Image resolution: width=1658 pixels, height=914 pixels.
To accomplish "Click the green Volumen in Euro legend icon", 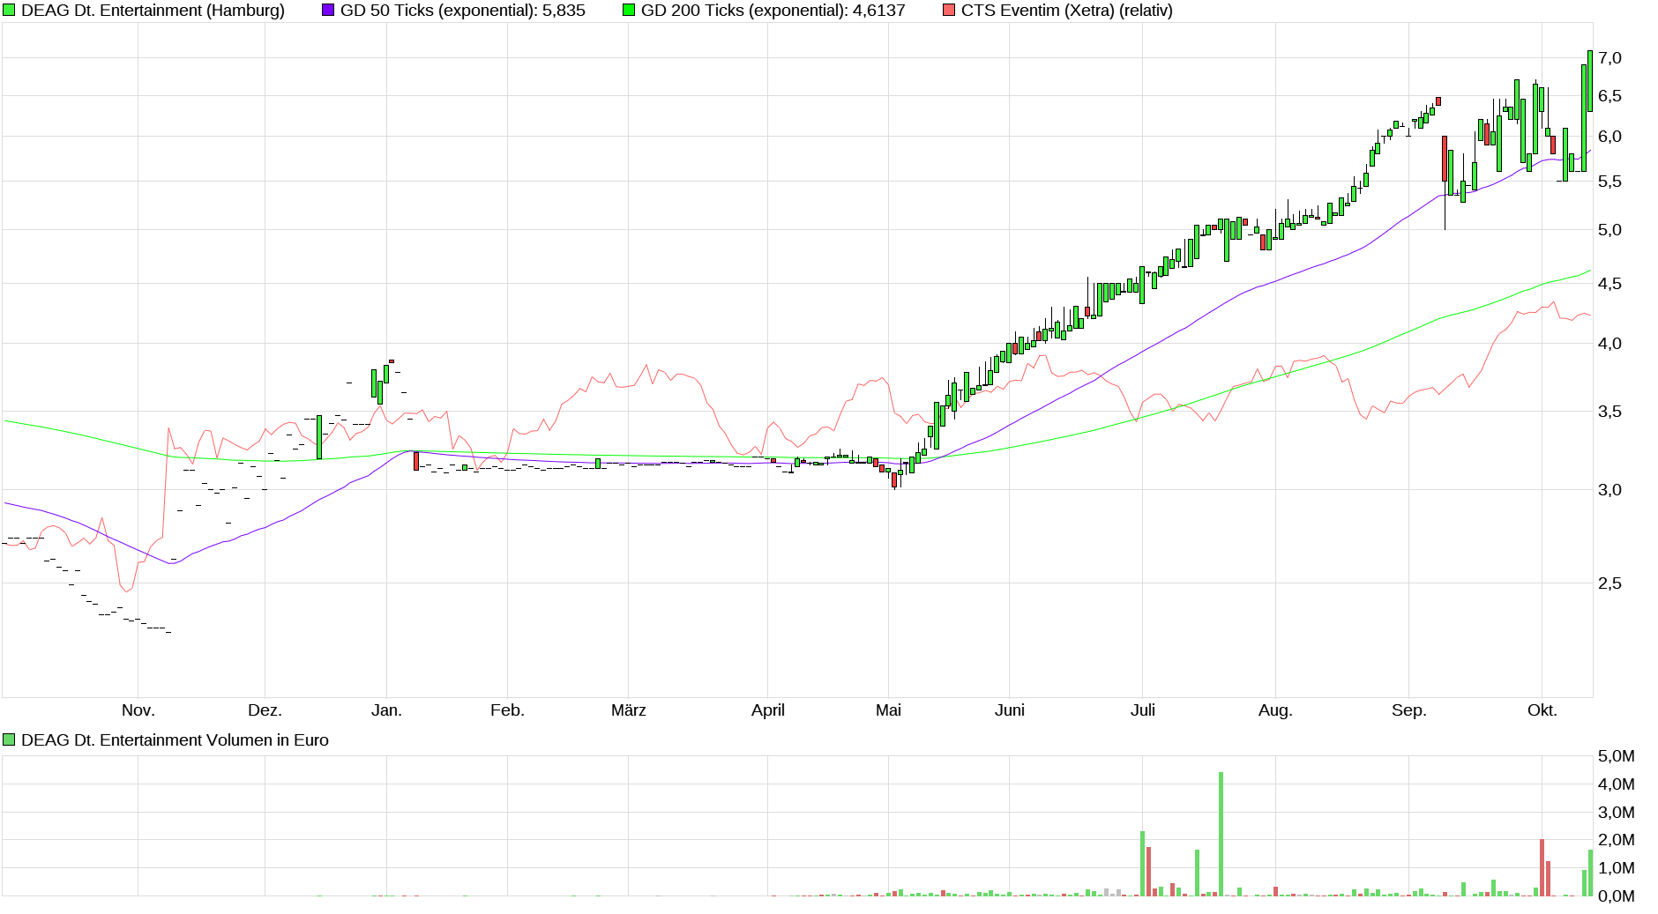I will 9,739.
